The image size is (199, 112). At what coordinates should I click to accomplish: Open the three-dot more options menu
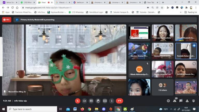(x=112, y=101)
